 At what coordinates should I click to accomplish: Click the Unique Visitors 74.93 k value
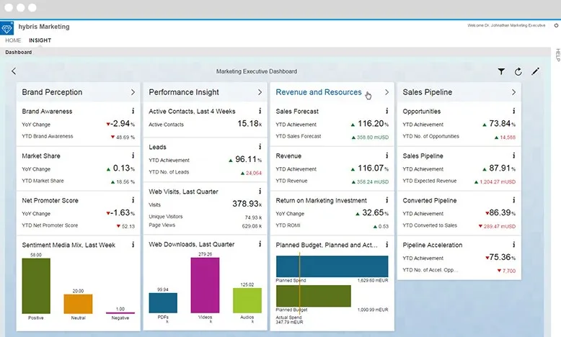click(253, 217)
